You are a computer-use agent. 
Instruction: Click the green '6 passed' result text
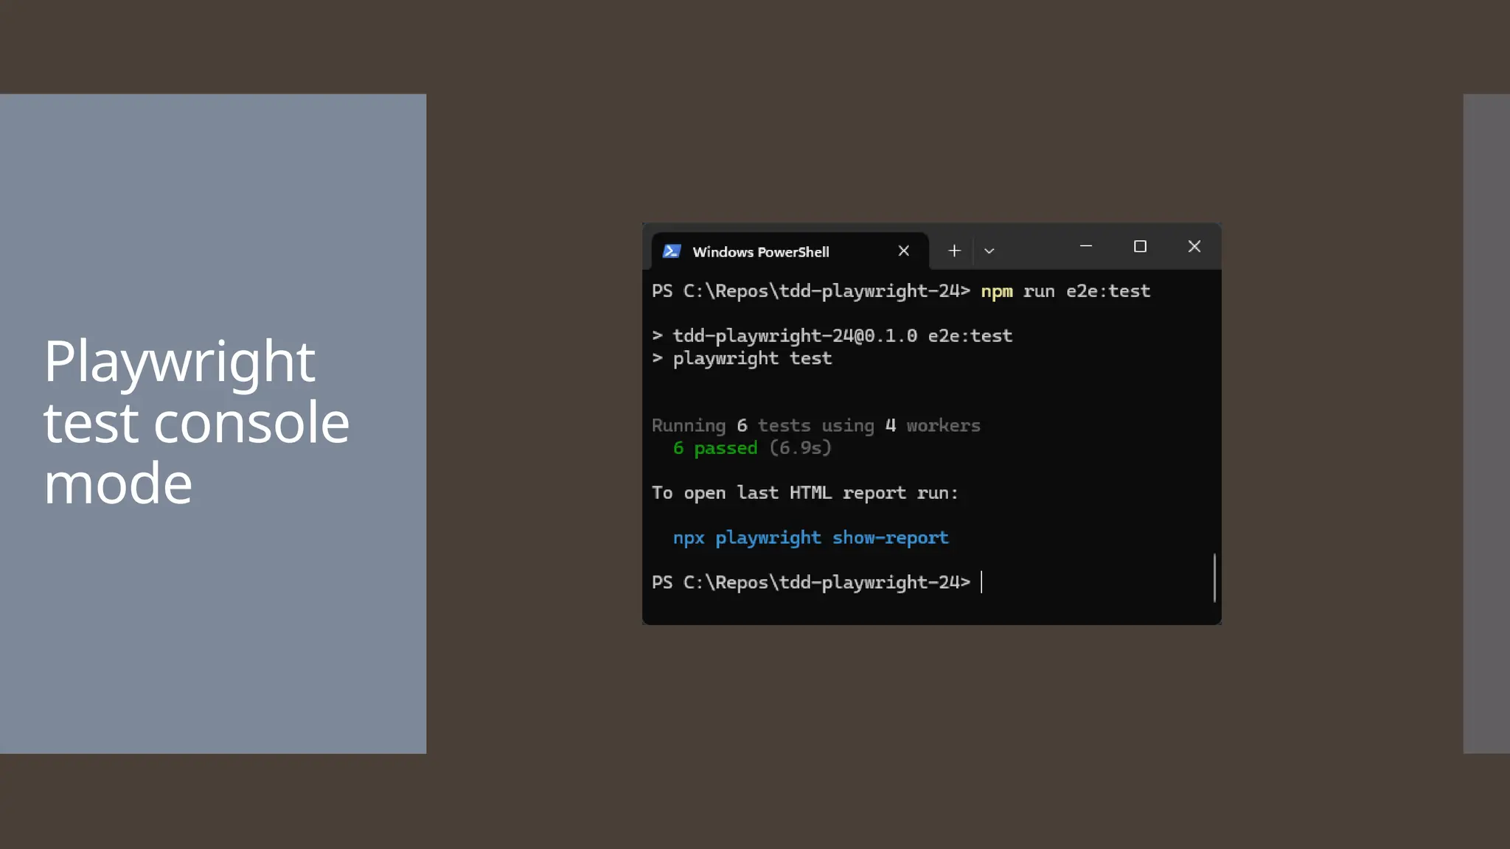click(715, 448)
